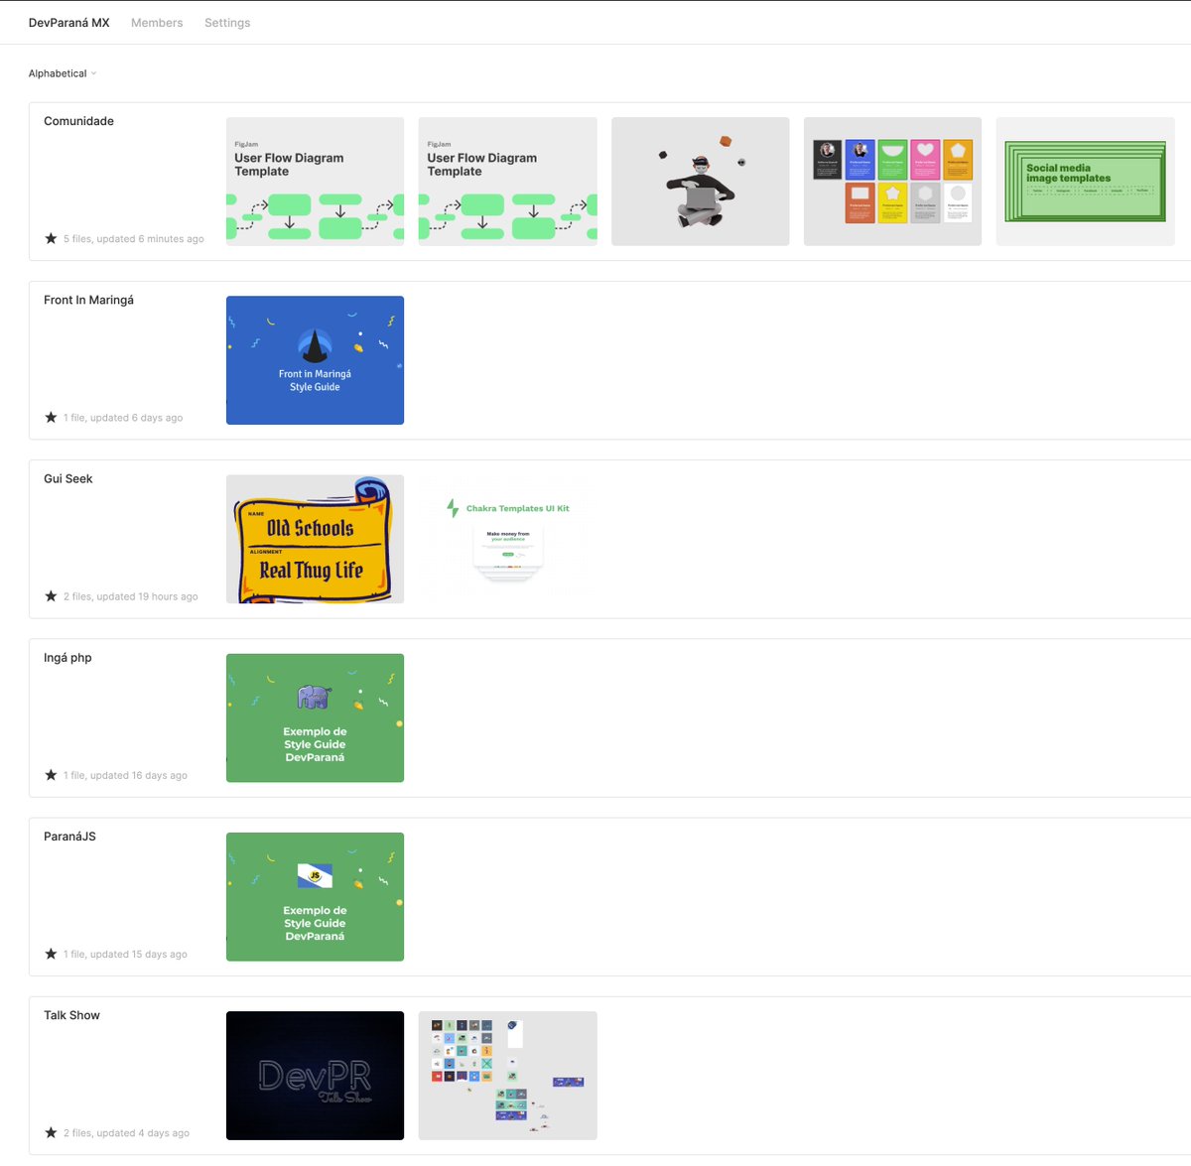The image size is (1191, 1166).
Task: Open Social media image templates file
Action: [1085, 182]
